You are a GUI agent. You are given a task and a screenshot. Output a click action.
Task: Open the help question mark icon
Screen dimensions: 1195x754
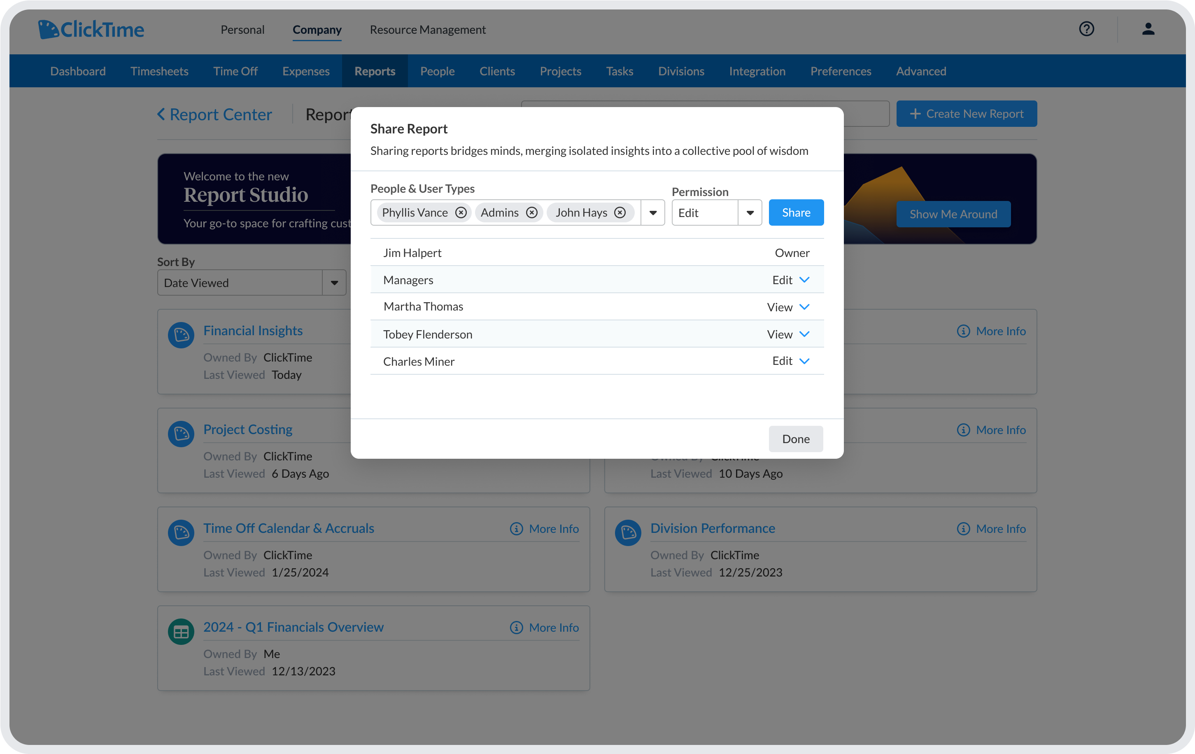1086,29
